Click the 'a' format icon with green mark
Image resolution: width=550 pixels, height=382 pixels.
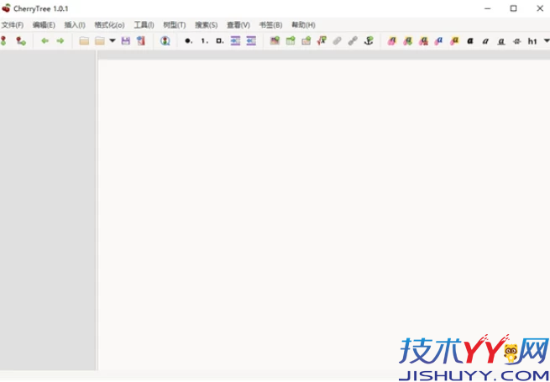tap(407, 41)
